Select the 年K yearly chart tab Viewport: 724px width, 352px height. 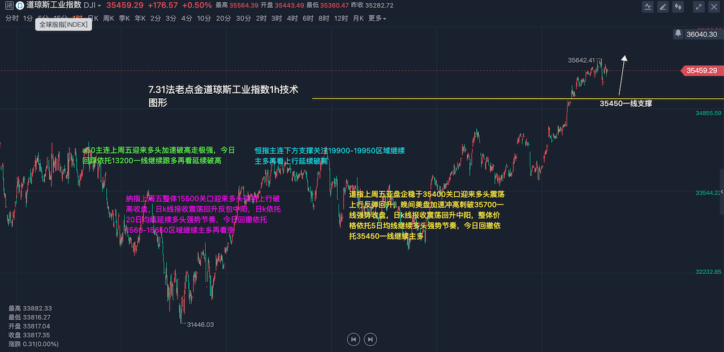click(x=140, y=18)
